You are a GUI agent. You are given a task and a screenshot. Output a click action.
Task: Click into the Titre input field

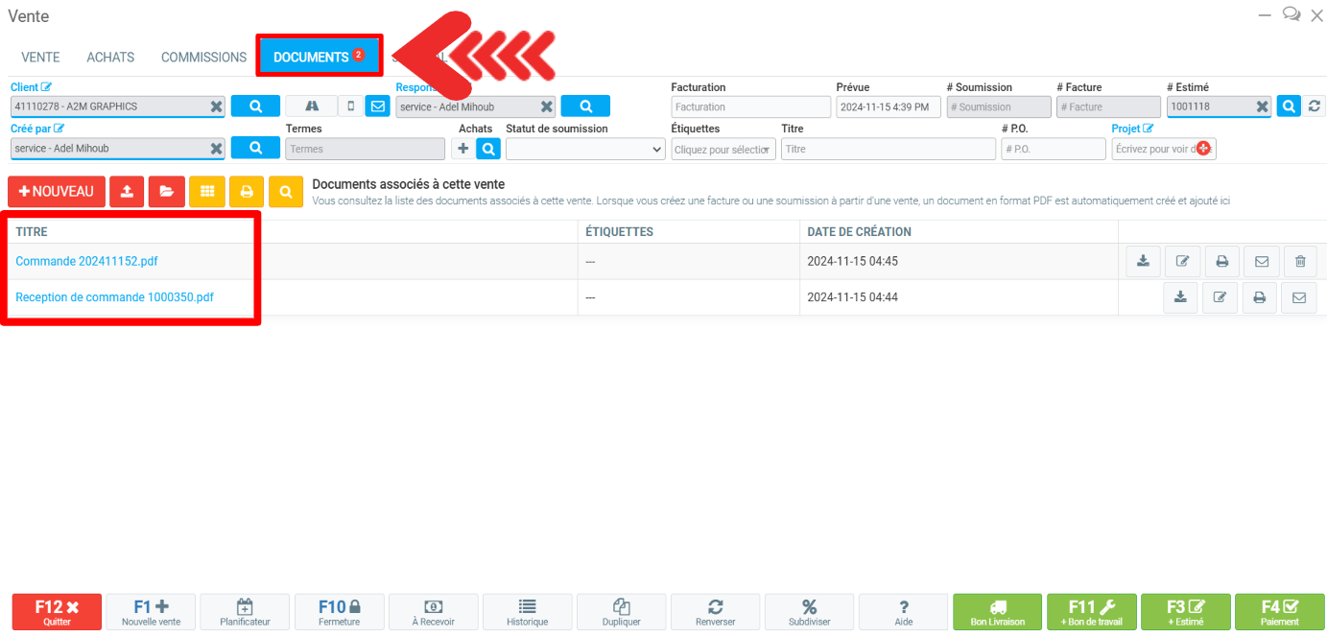pyautogui.click(x=888, y=149)
